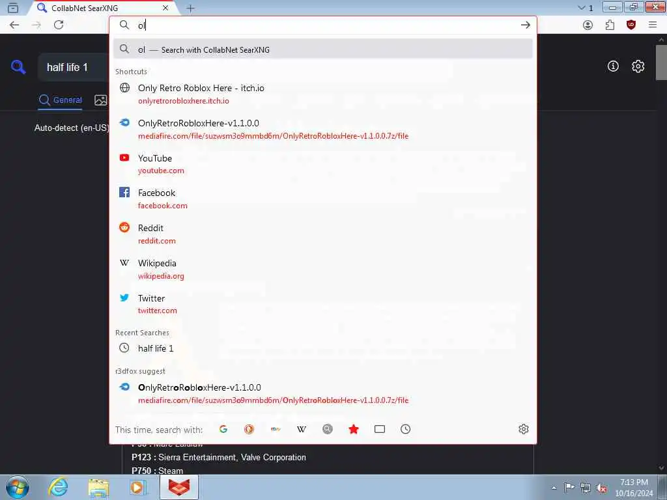Click the r3dfox browser taskbar button
Image resolution: width=667 pixels, height=500 pixels.
(179, 487)
